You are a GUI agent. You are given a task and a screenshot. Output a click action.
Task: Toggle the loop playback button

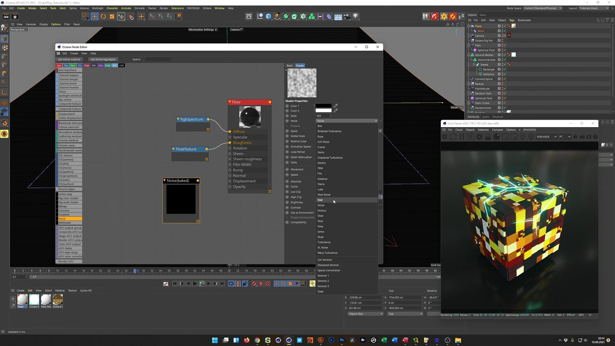point(231,284)
